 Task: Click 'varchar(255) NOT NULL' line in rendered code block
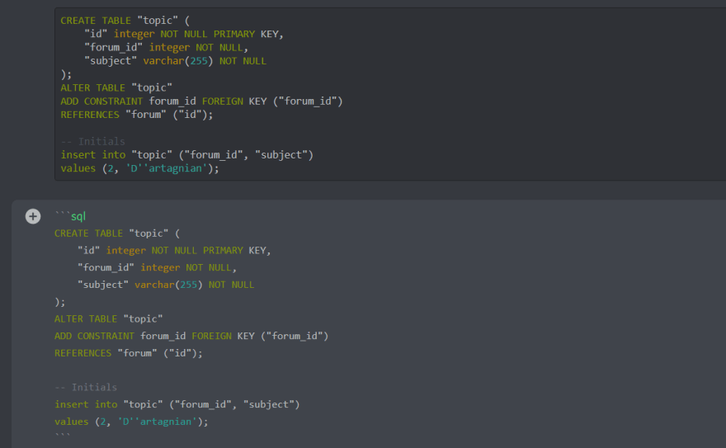tap(175, 60)
